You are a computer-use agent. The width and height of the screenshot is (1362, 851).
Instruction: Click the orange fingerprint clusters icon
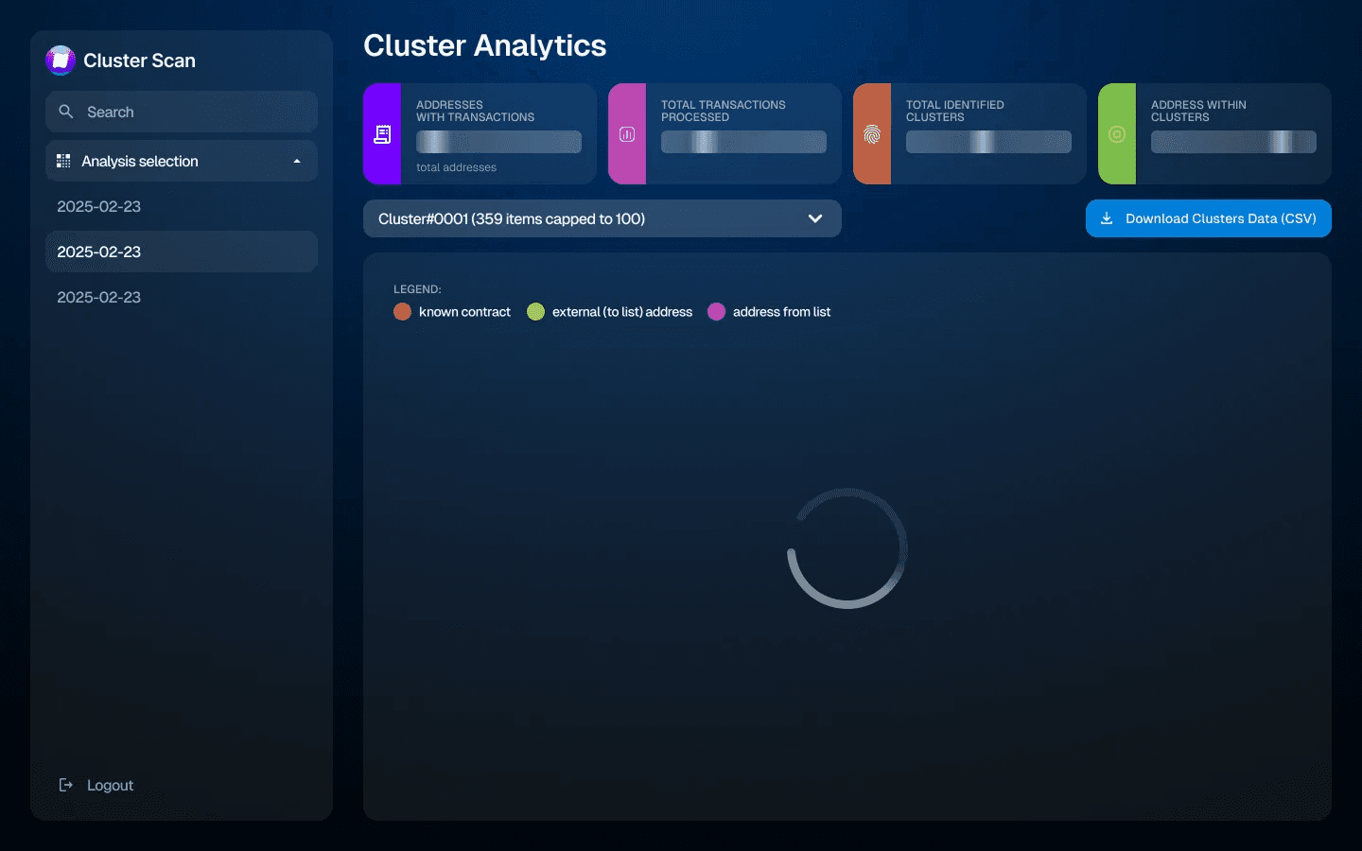(872, 134)
